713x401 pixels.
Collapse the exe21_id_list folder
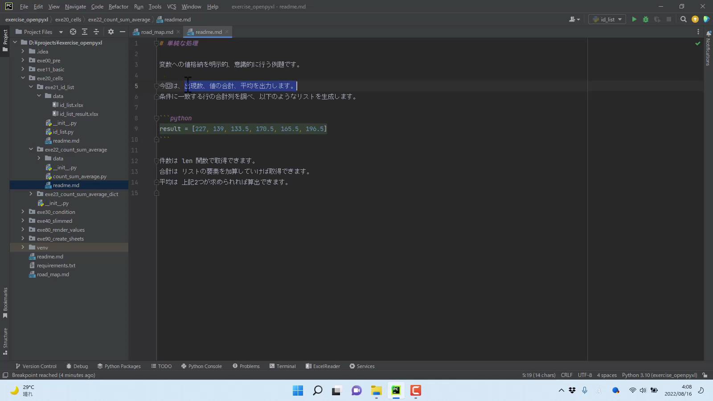point(31,87)
